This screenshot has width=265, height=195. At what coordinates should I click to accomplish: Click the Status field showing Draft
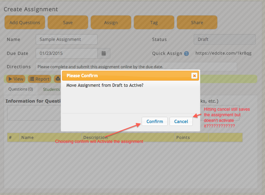tap(224, 39)
